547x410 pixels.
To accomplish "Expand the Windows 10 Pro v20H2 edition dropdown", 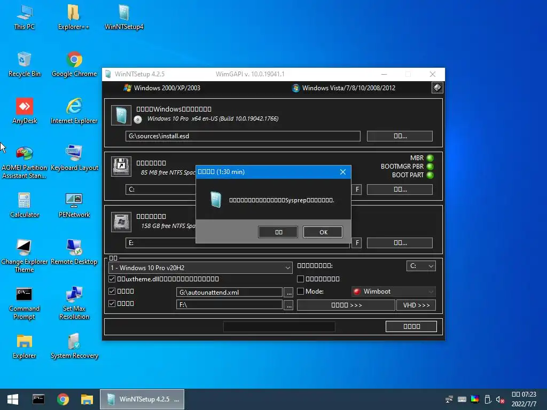I will point(200,268).
